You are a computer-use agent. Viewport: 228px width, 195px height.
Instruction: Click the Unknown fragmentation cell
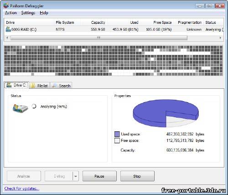[194, 29]
